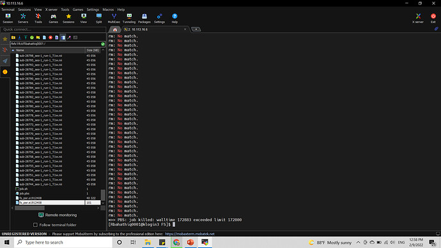The height and width of the screenshot is (248, 441).
Task: Confirm the path with green check button
Action: tap(103, 44)
